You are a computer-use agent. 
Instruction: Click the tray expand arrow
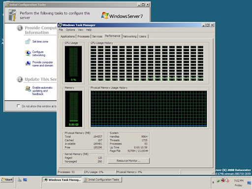pyautogui.click(x=213, y=182)
